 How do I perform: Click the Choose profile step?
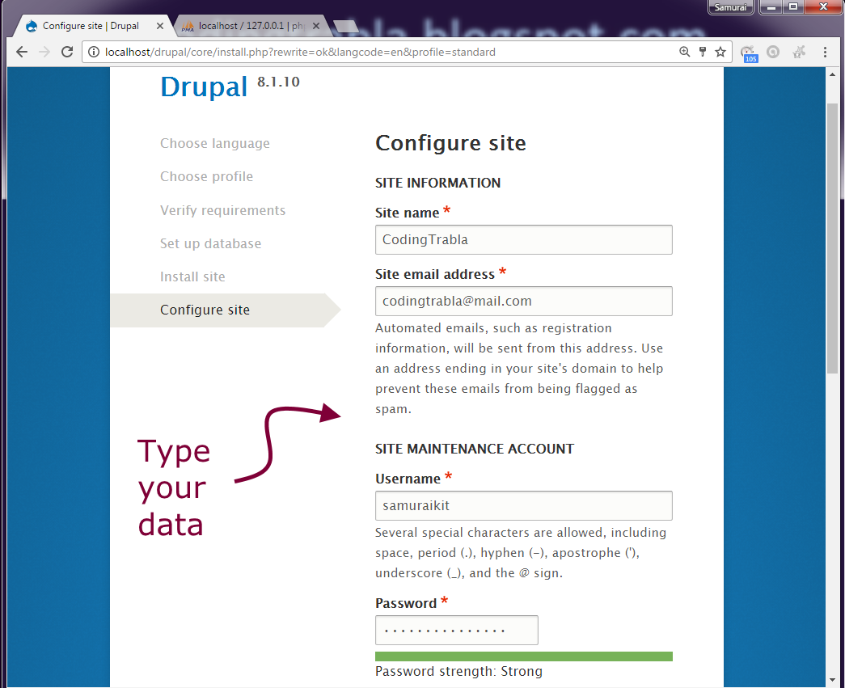coord(206,177)
